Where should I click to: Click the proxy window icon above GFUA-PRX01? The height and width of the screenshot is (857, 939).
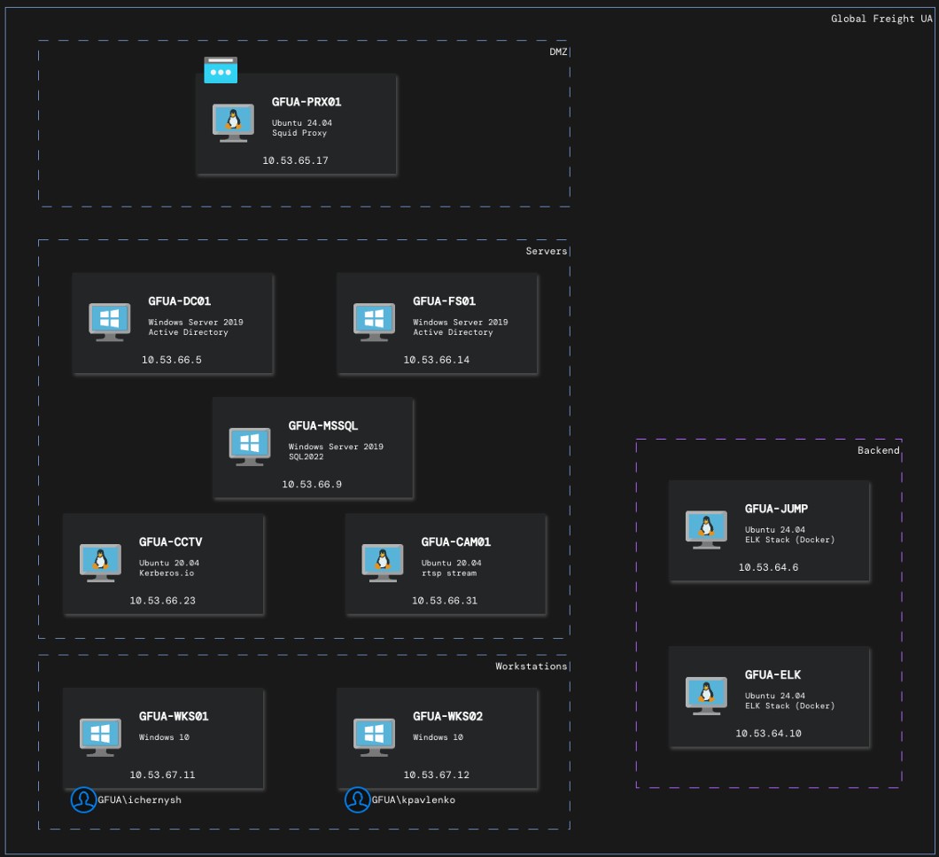click(x=221, y=70)
